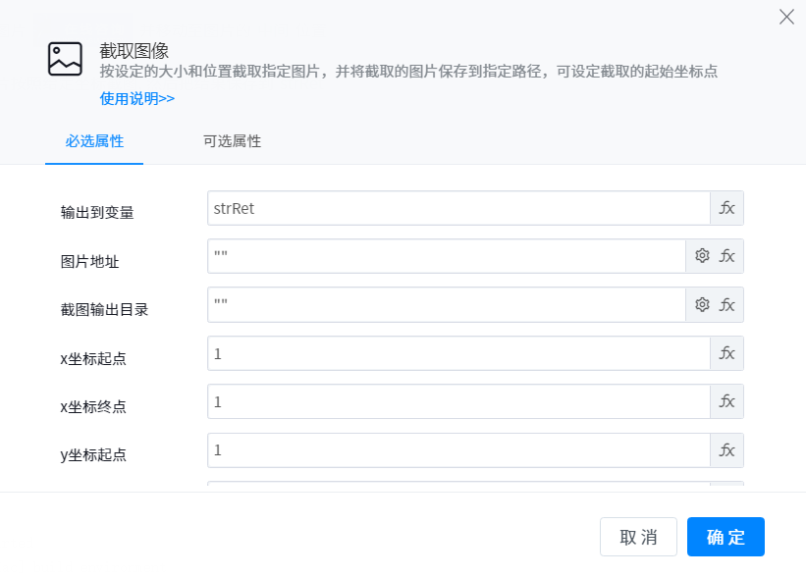Open the gear icon for 截图输出目录

point(702,305)
